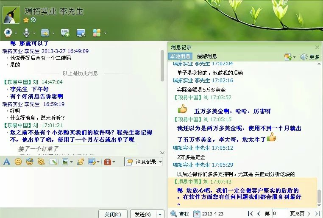Viewport: 323px width, 218px height.
Task: Click the chat window vertical scrollbar
Action: 162,65
